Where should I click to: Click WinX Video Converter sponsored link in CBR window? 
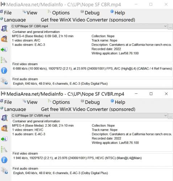(x=88, y=20)
